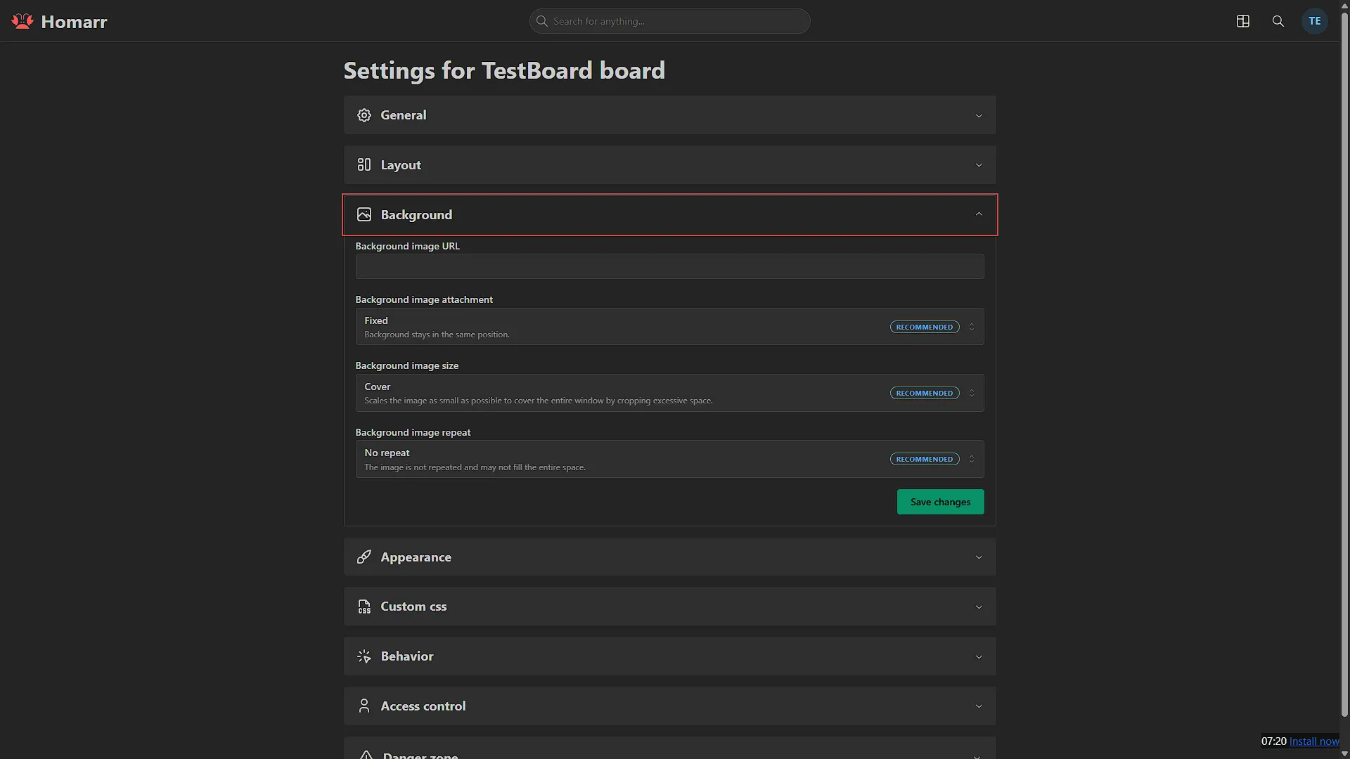Open Background image attachment dropdown showing Fixed
The image size is (1350, 759).
coord(669,327)
